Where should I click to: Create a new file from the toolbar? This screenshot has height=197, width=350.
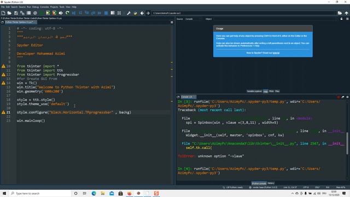click(3, 13)
